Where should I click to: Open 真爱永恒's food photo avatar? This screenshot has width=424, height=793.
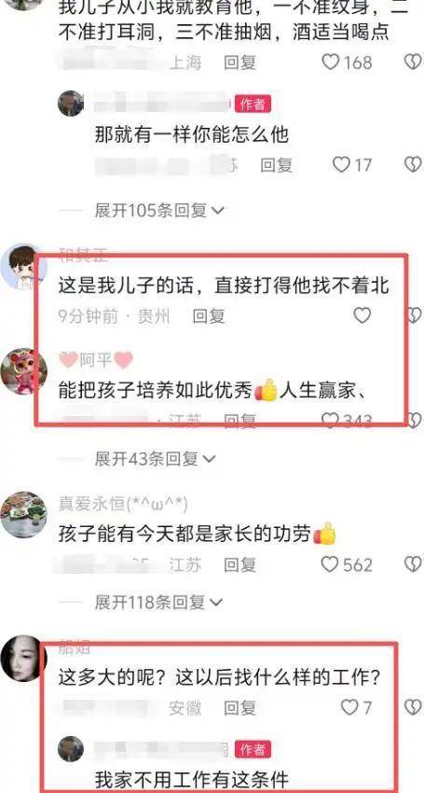pos(23,515)
